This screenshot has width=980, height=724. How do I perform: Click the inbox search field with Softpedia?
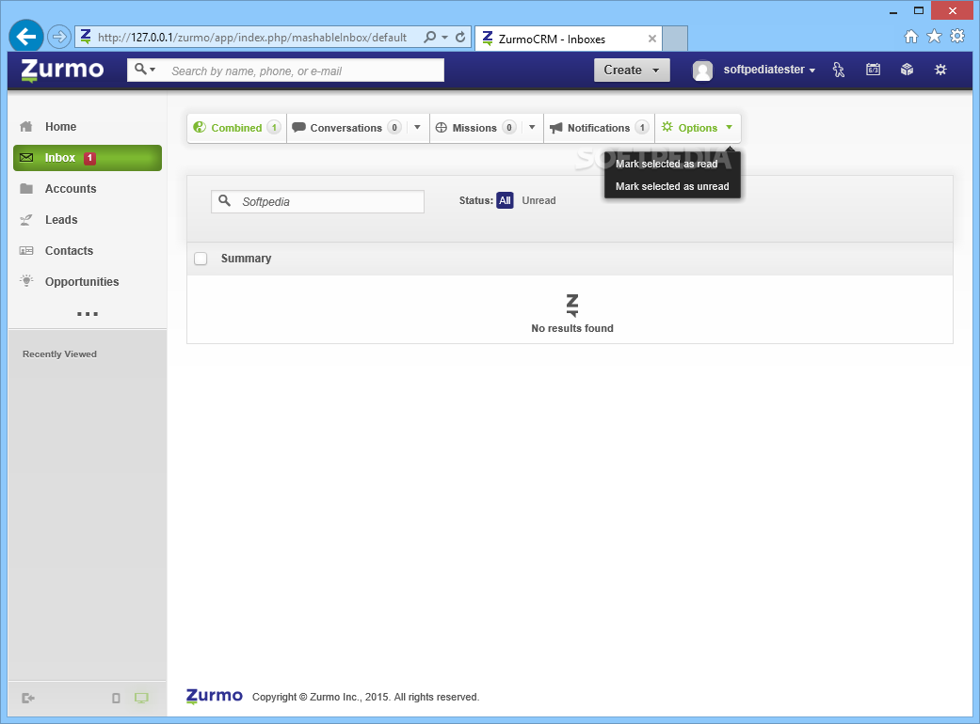[x=317, y=201]
